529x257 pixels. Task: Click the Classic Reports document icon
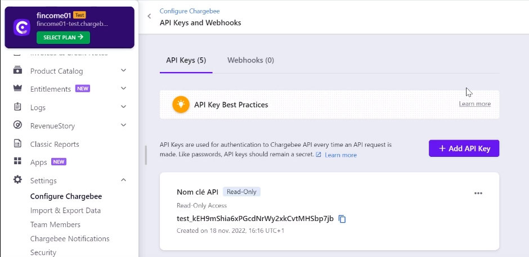tap(17, 143)
